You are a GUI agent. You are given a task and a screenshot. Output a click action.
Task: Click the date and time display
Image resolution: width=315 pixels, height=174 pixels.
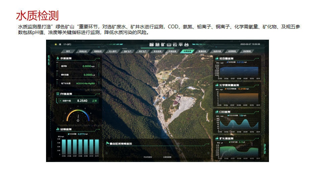(x=250, y=44)
